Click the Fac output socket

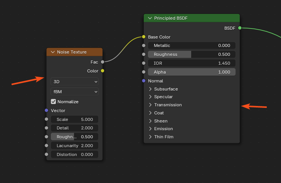[x=103, y=62]
